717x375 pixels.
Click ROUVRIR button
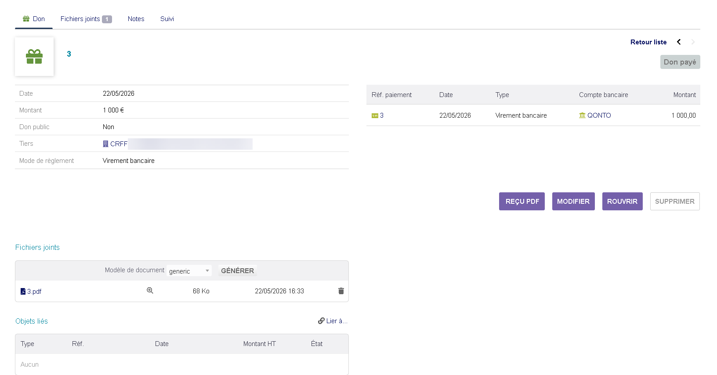click(x=622, y=202)
